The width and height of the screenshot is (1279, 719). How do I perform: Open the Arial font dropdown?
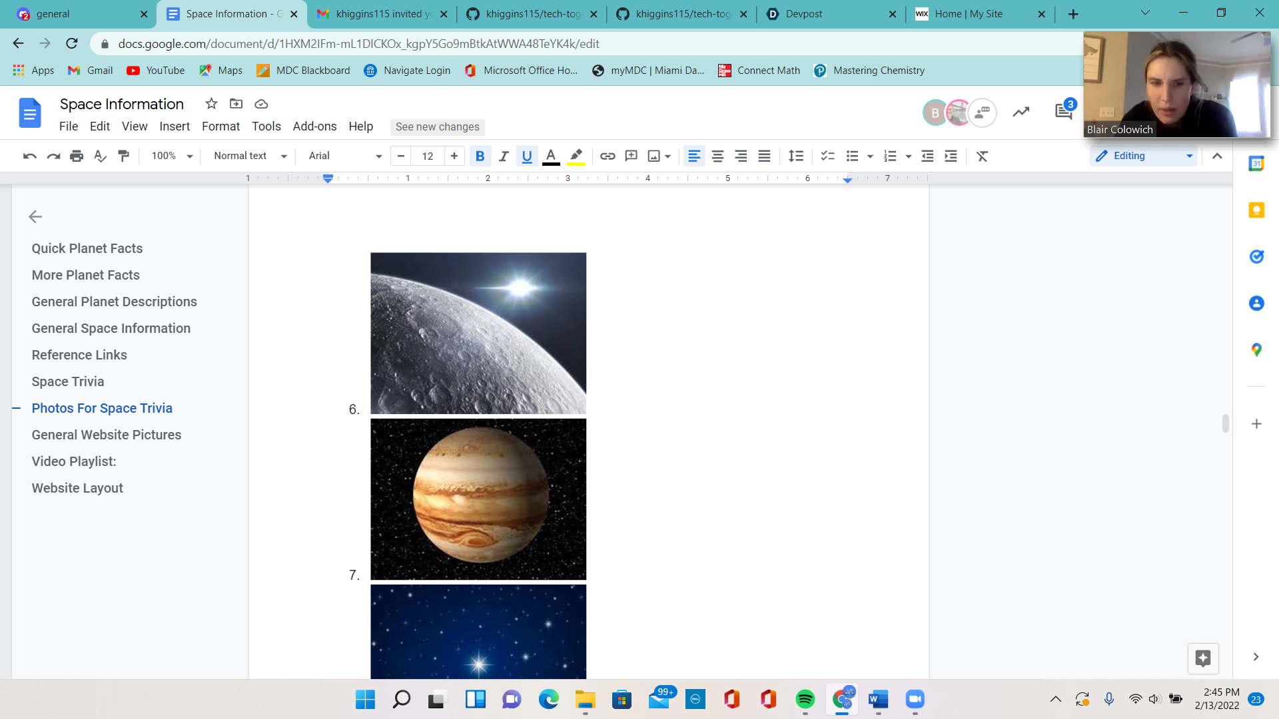[x=344, y=156]
